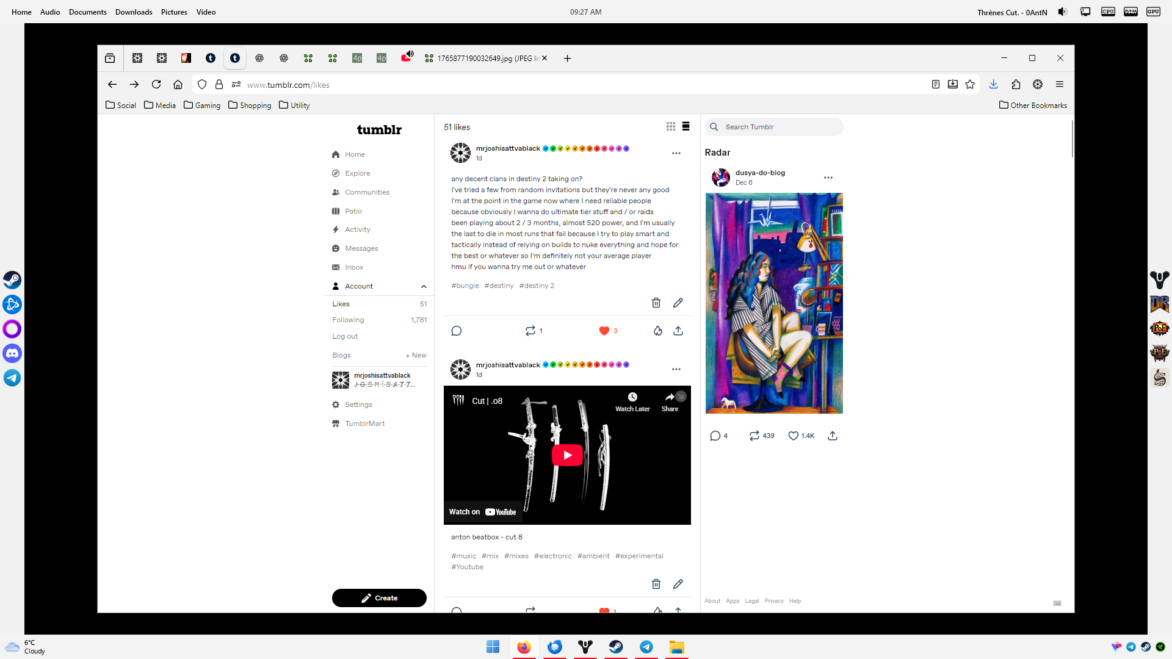Open Tumblr Explore page
1172x659 pixels.
pyautogui.click(x=357, y=173)
